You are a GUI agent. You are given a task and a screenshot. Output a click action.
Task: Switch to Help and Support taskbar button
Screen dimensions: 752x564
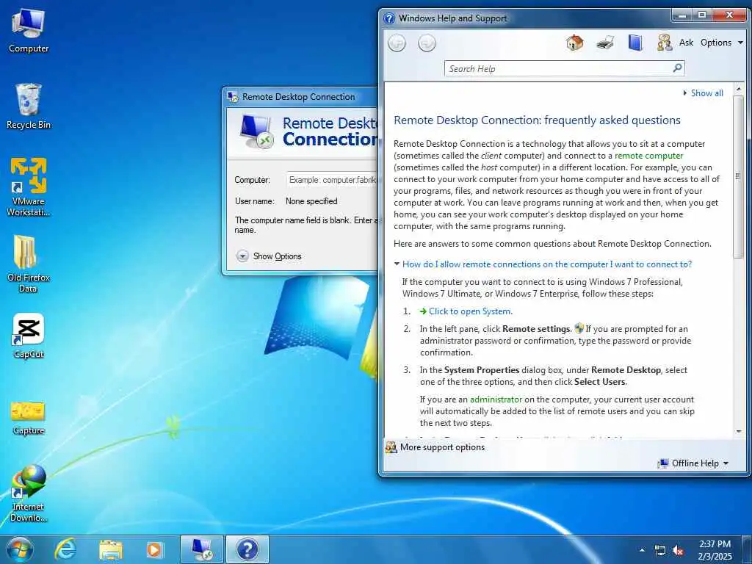[x=247, y=549]
